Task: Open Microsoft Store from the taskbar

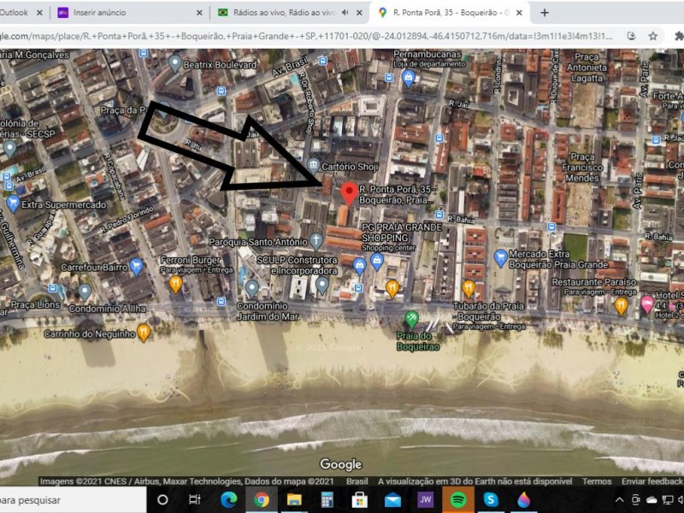Action: 359,500
